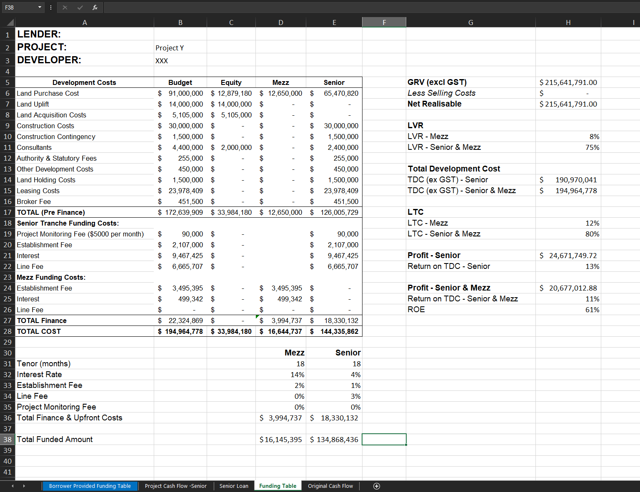Click the 'Project Y' cell
640x492 pixels.
pyautogui.click(x=180, y=47)
